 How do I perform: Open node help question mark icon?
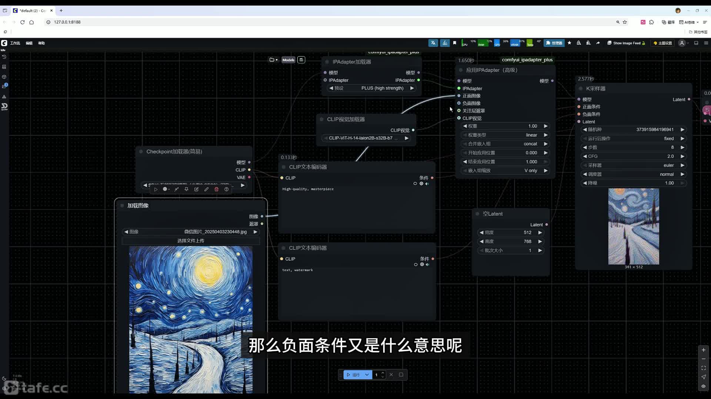tap(226, 189)
